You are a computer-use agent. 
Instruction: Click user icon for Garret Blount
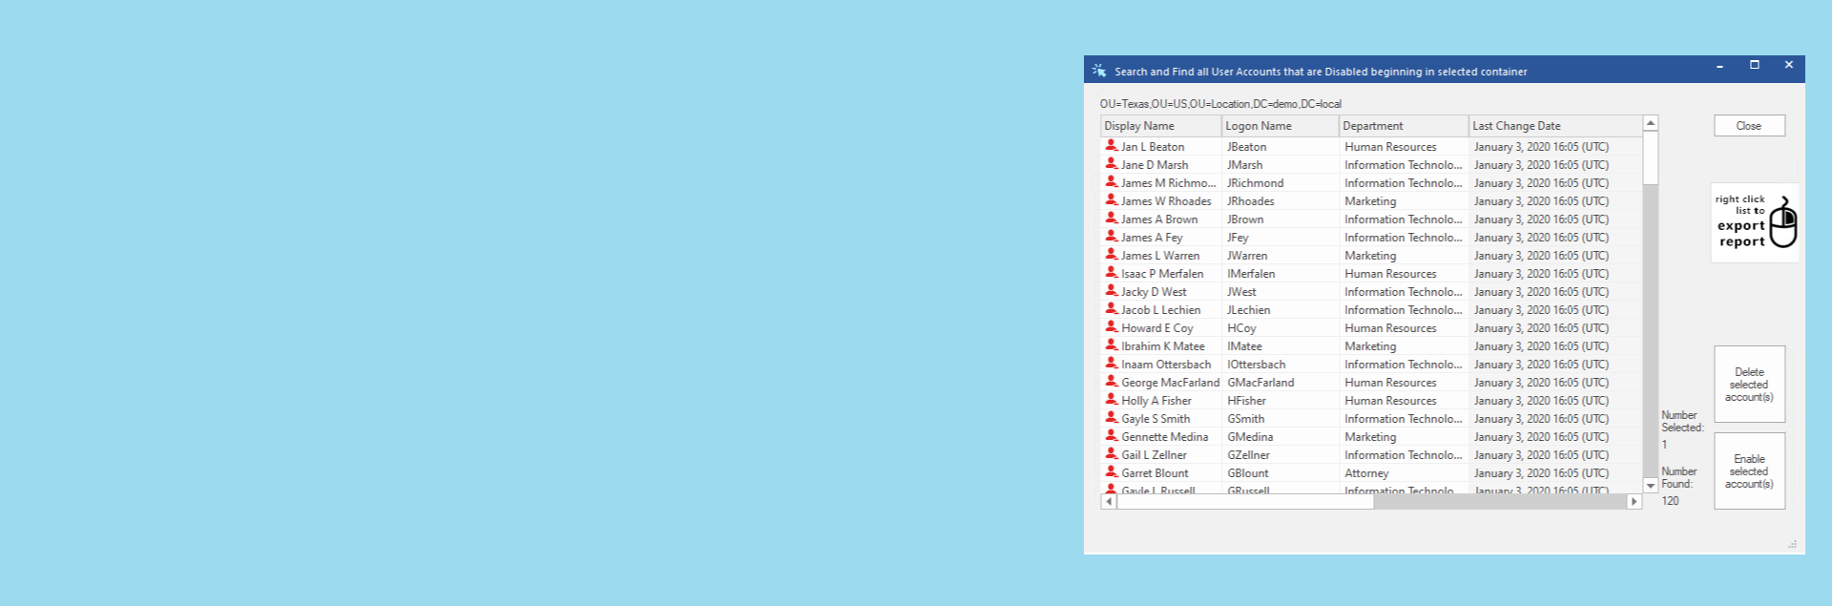coord(1112,472)
